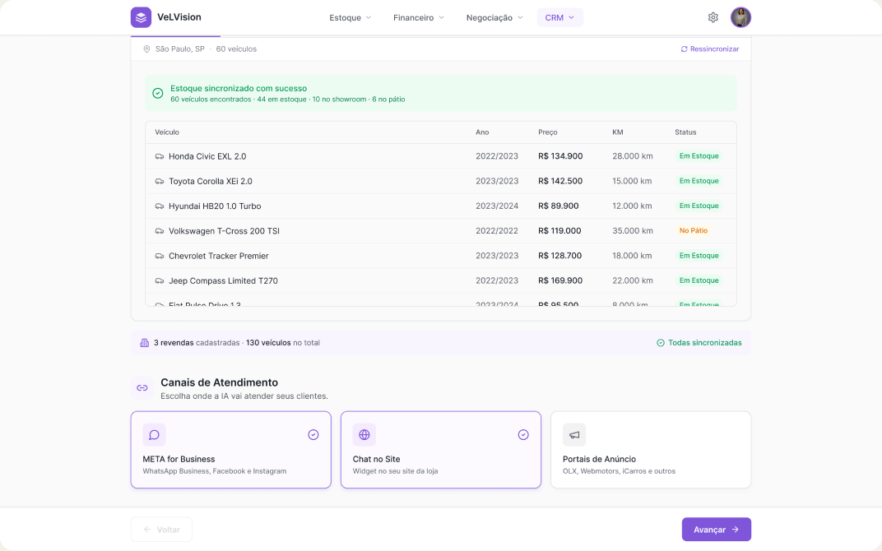This screenshot has width=882, height=551.
Task: Click the chat bubble icon on META for Business
Action: (154, 434)
